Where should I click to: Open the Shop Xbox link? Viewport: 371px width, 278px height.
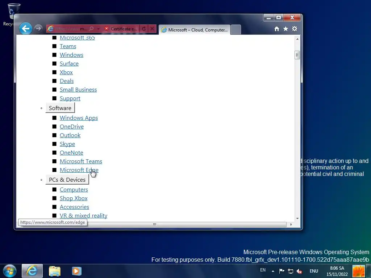74,198
